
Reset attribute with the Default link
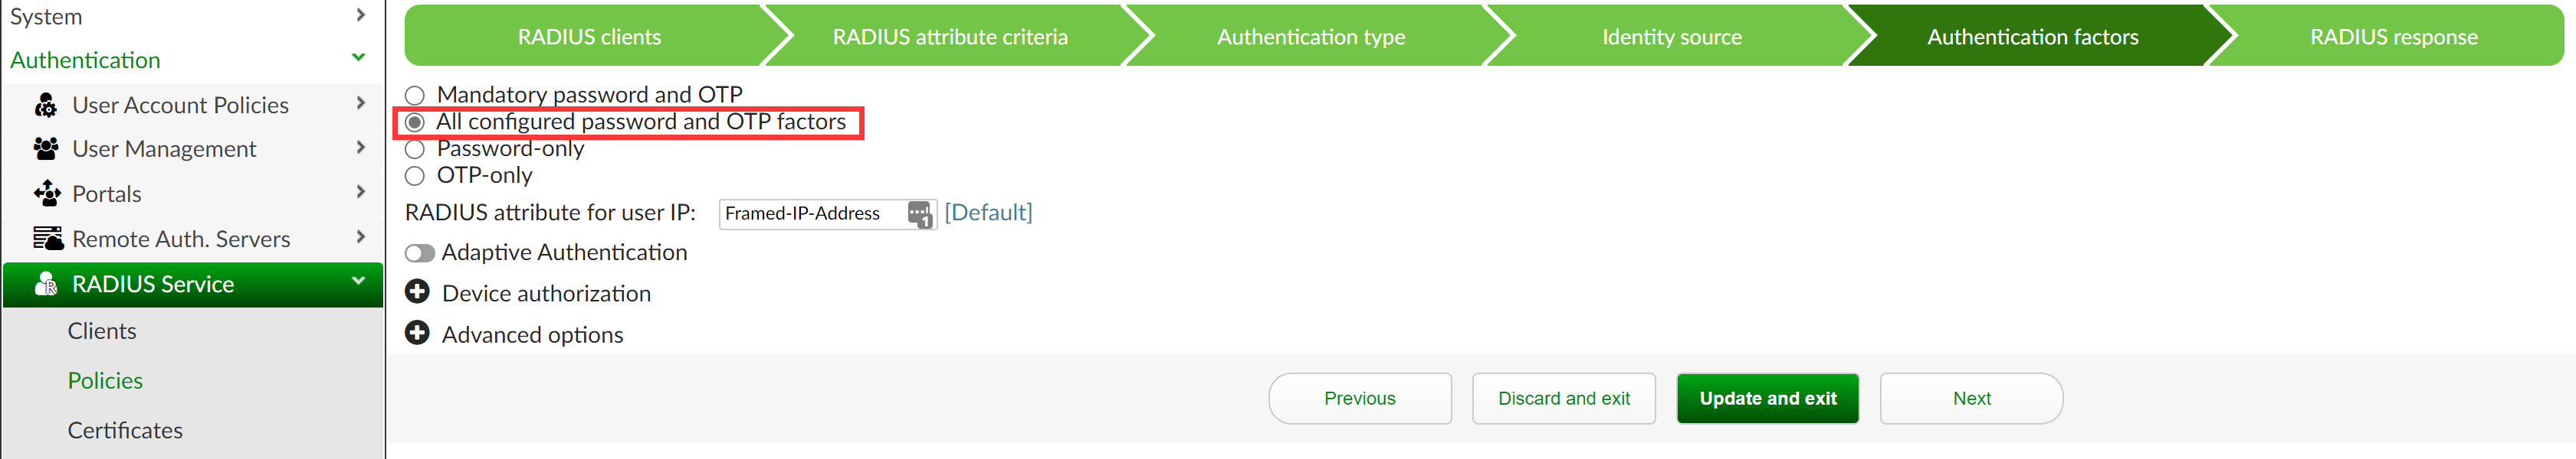click(988, 213)
